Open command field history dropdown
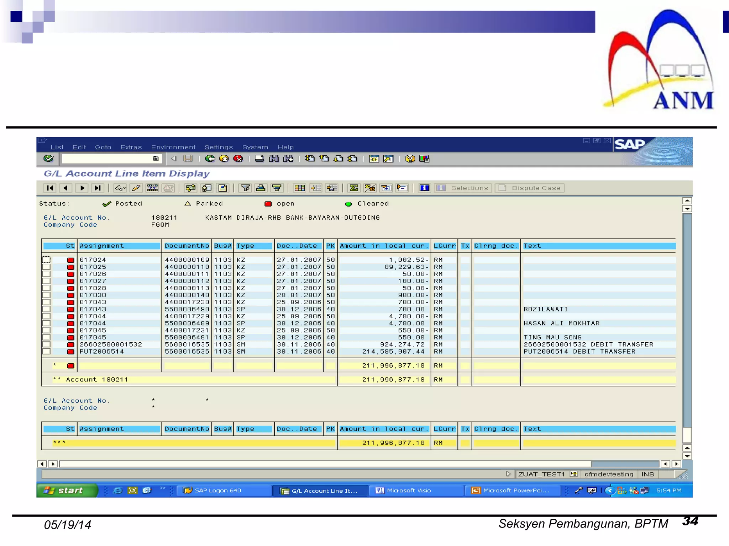 click(x=156, y=159)
